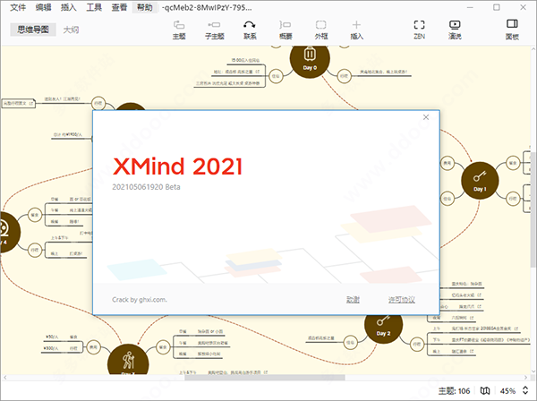The image size is (537, 401).
Task: Click the 45% zoom value
Action: coord(507,391)
